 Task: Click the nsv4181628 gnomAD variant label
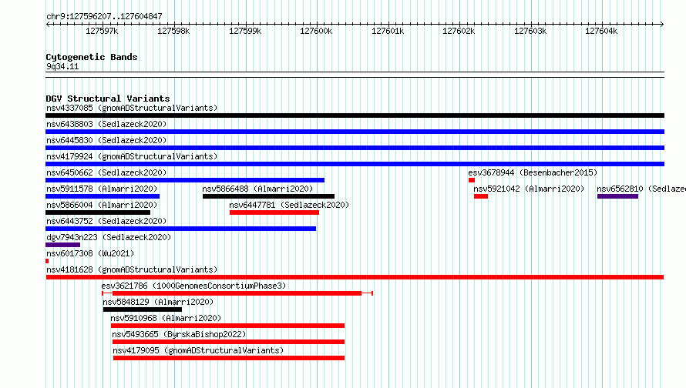(132, 269)
